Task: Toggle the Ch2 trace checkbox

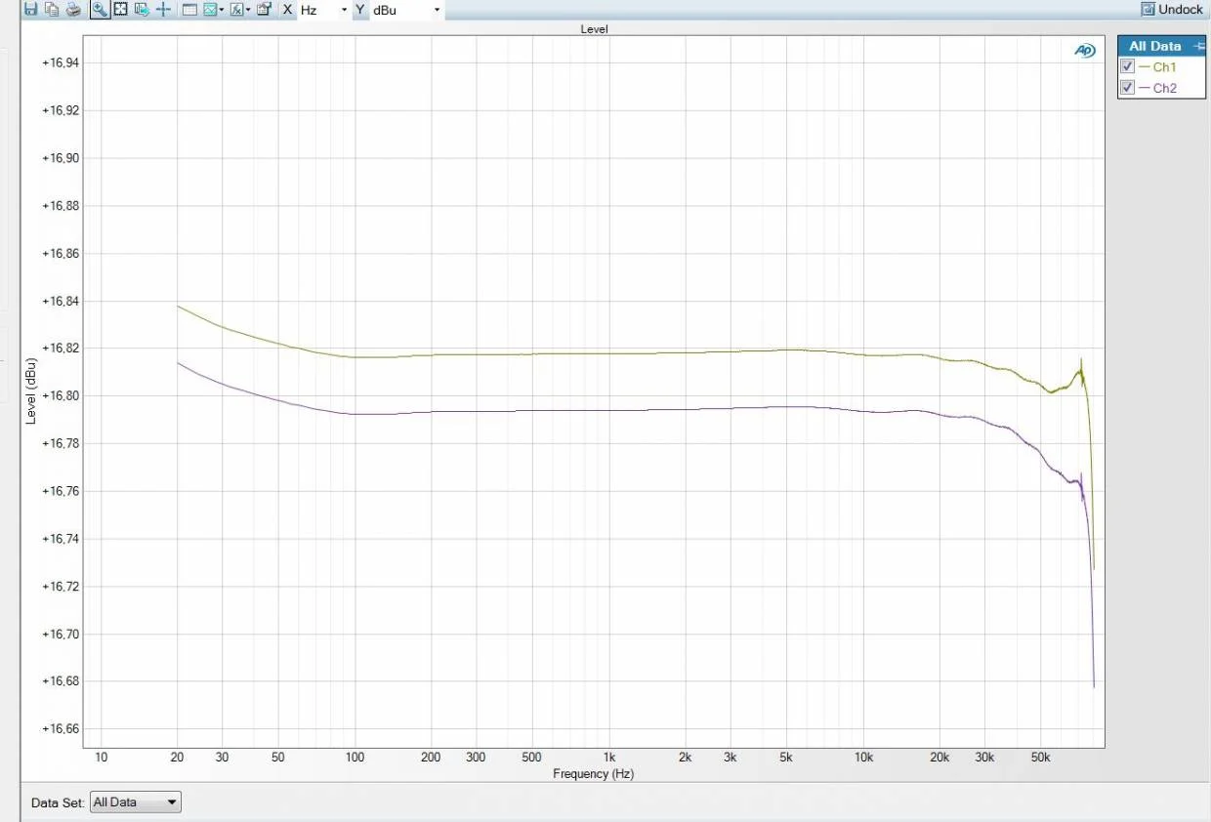Action: (x=1128, y=88)
